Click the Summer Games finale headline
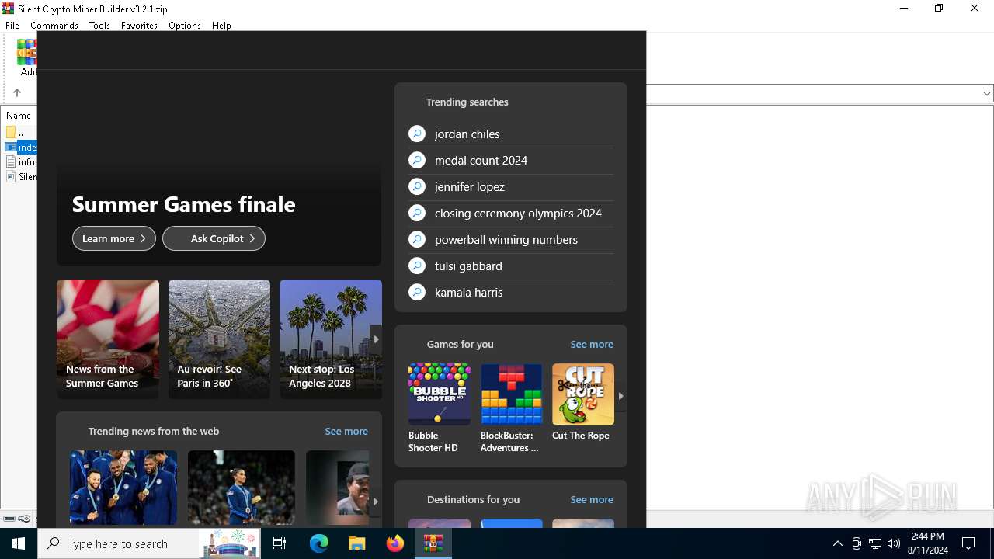The image size is (994, 559). [x=183, y=204]
